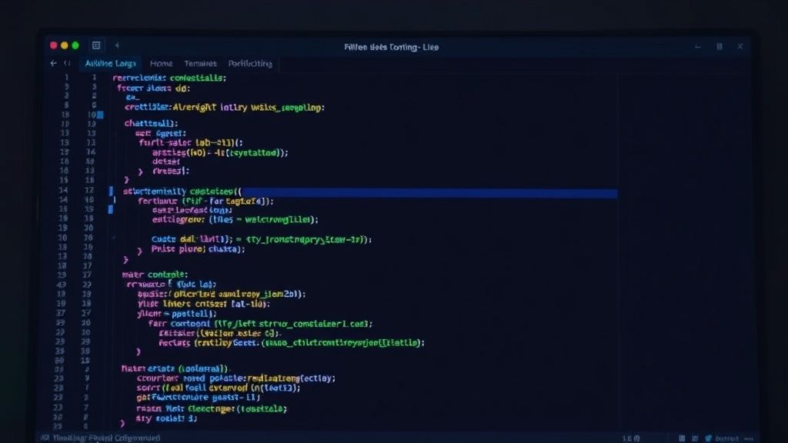Click blue gutter square beside line number 10

[x=100, y=115]
